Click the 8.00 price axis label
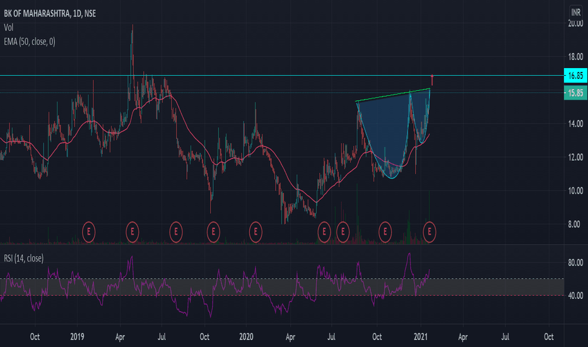This screenshot has width=588, height=347. click(575, 225)
